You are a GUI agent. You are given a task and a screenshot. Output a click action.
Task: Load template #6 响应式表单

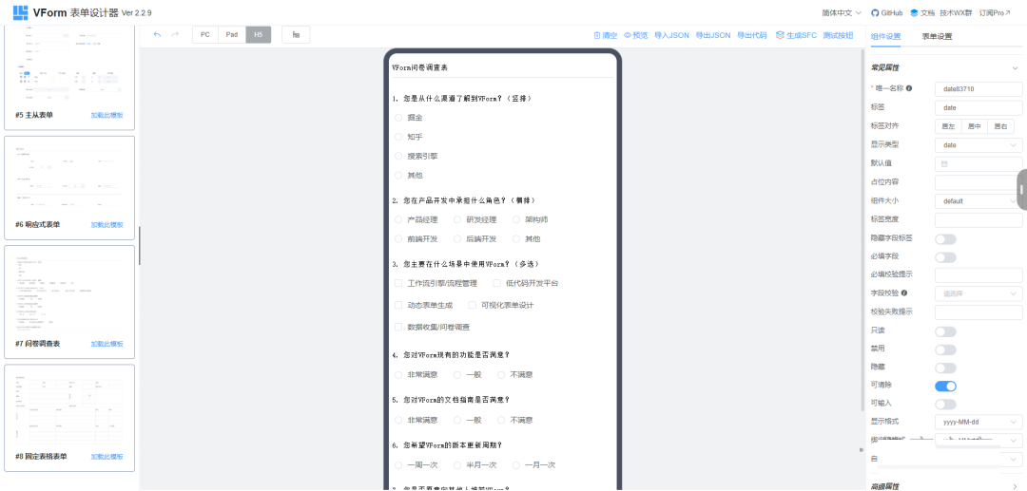(107, 224)
